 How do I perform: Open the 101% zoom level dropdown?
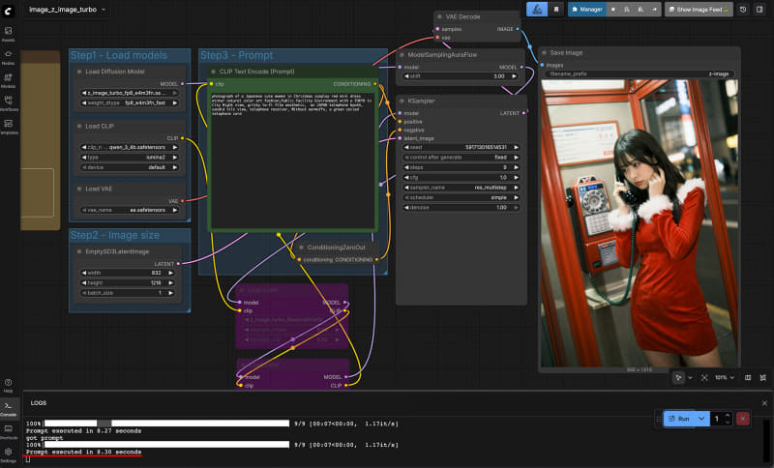(725, 378)
